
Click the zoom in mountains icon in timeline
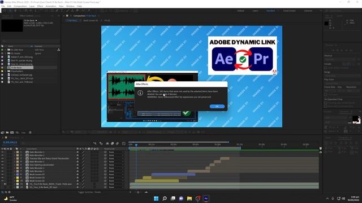click(x=146, y=192)
